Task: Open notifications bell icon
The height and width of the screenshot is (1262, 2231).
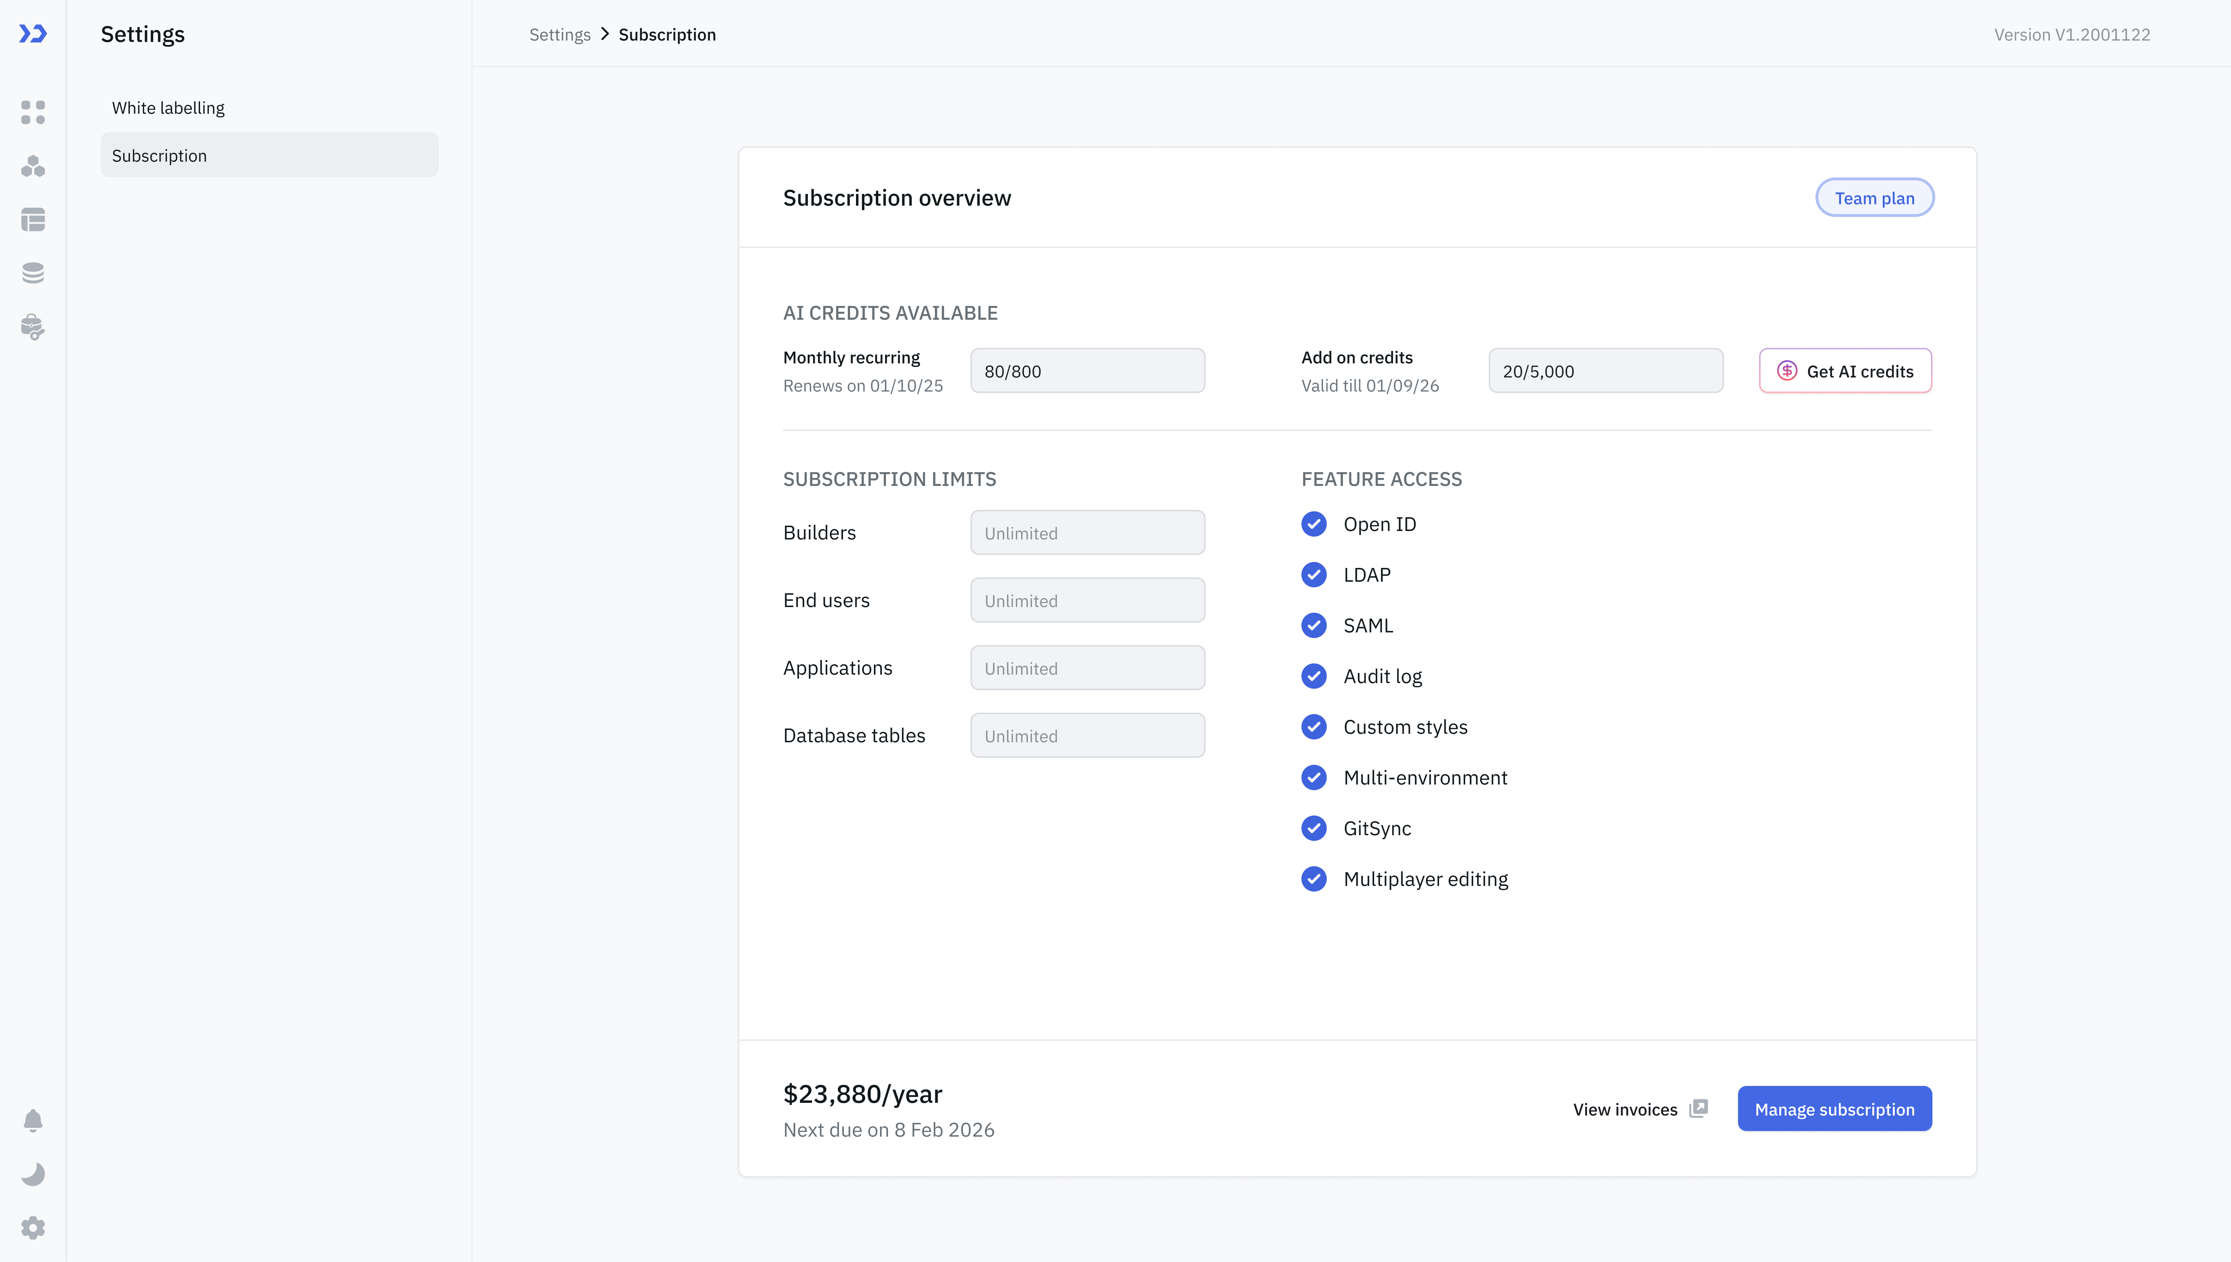Action: click(33, 1121)
